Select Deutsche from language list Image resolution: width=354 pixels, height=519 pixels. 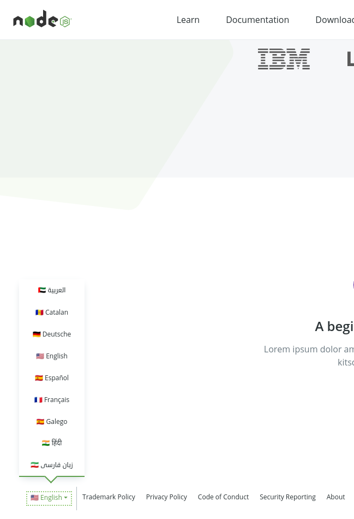tap(52, 334)
